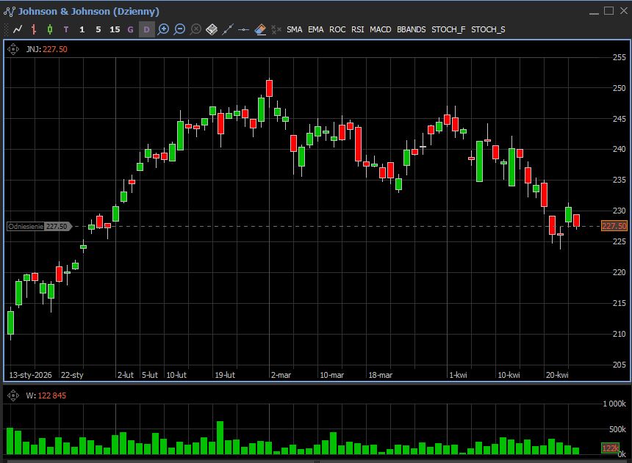Select the horizontal line drawing tool
This screenshot has width=632, height=463.
tap(244, 29)
